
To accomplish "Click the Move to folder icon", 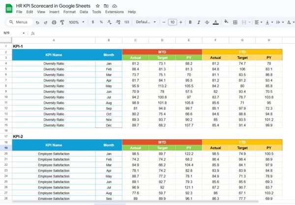I will pos(106,5).
